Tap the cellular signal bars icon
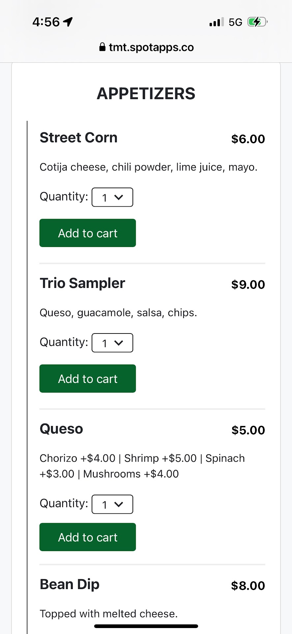This screenshot has height=634, width=292. pyautogui.click(x=216, y=22)
